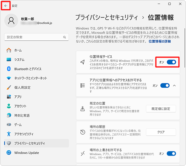Click the Wi-Fi network icon in sidebar
This screenshot has height=166, width=186.
click(x=9, y=78)
